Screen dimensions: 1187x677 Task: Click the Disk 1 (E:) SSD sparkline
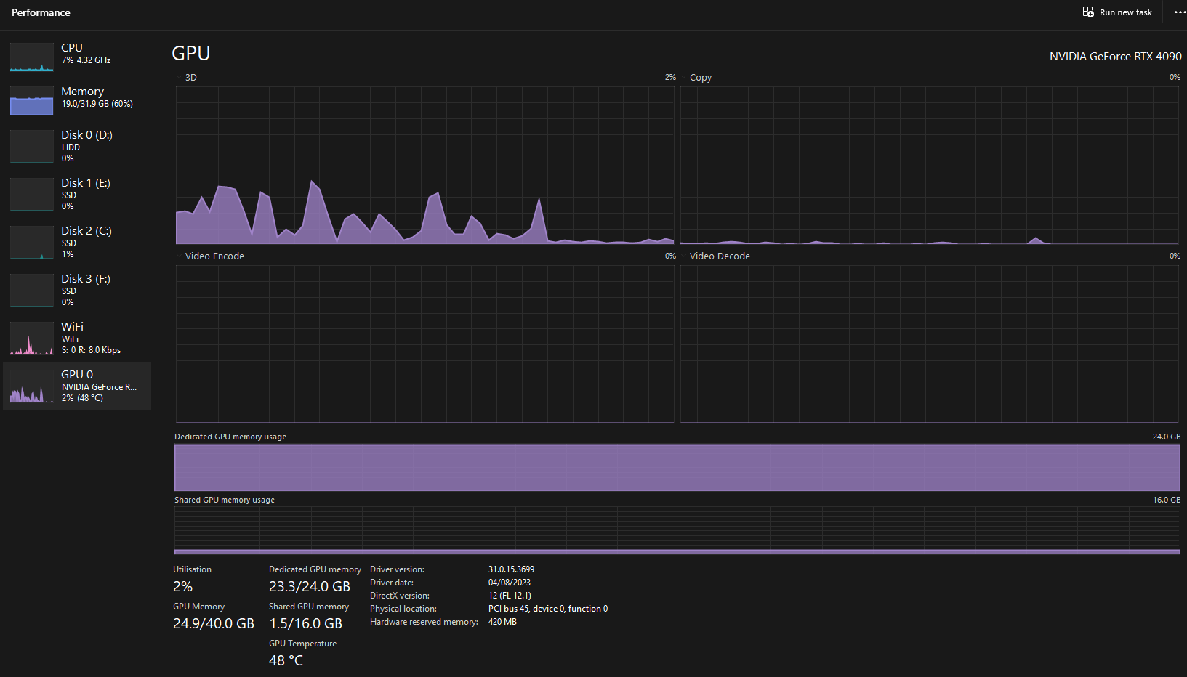[31, 194]
